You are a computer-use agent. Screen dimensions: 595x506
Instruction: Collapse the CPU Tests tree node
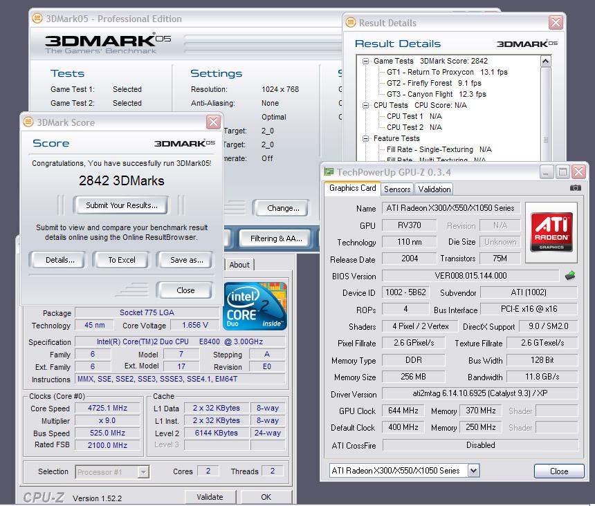coord(365,105)
